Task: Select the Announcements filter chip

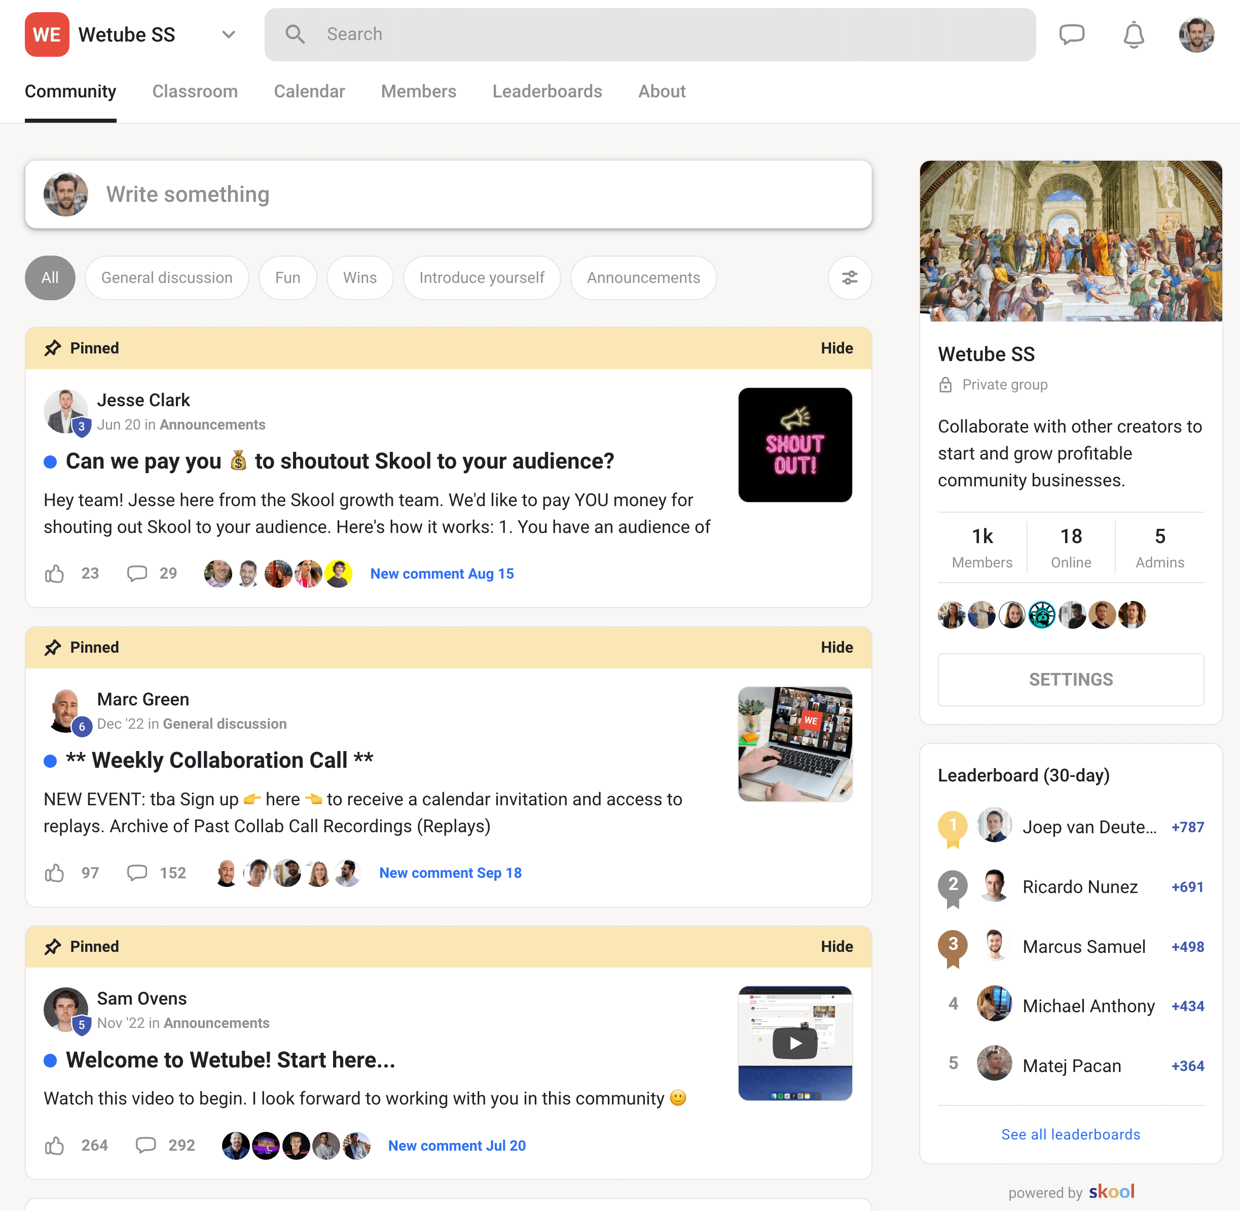Action: click(x=643, y=278)
